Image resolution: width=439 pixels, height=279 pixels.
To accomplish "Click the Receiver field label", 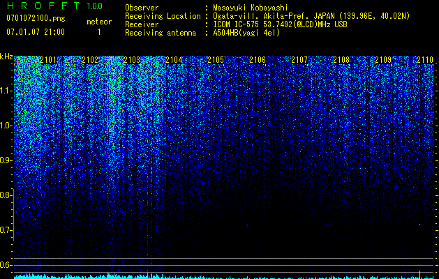I will pos(142,24).
